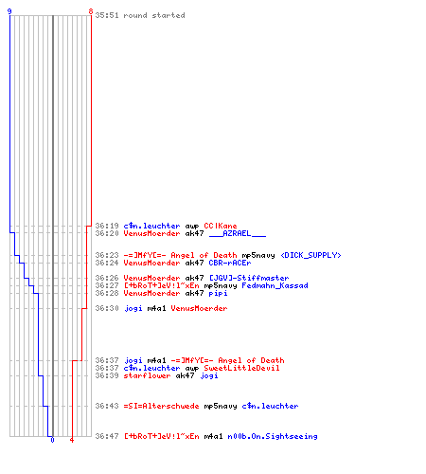426x474 pixels.
Task: Select the 36:47 timestamp
Action: click(107, 436)
